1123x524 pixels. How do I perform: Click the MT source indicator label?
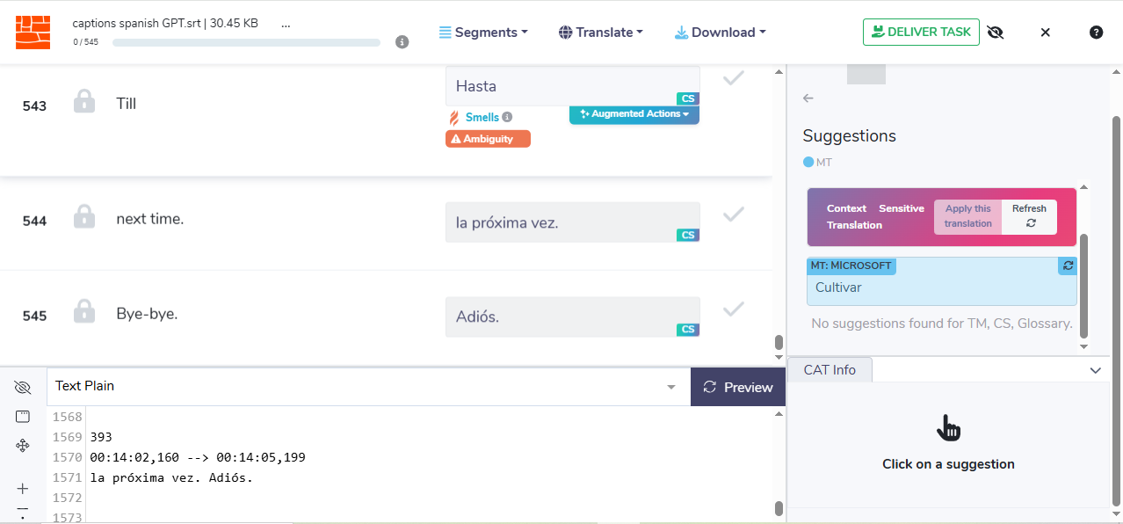pyautogui.click(x=817, y=163)
